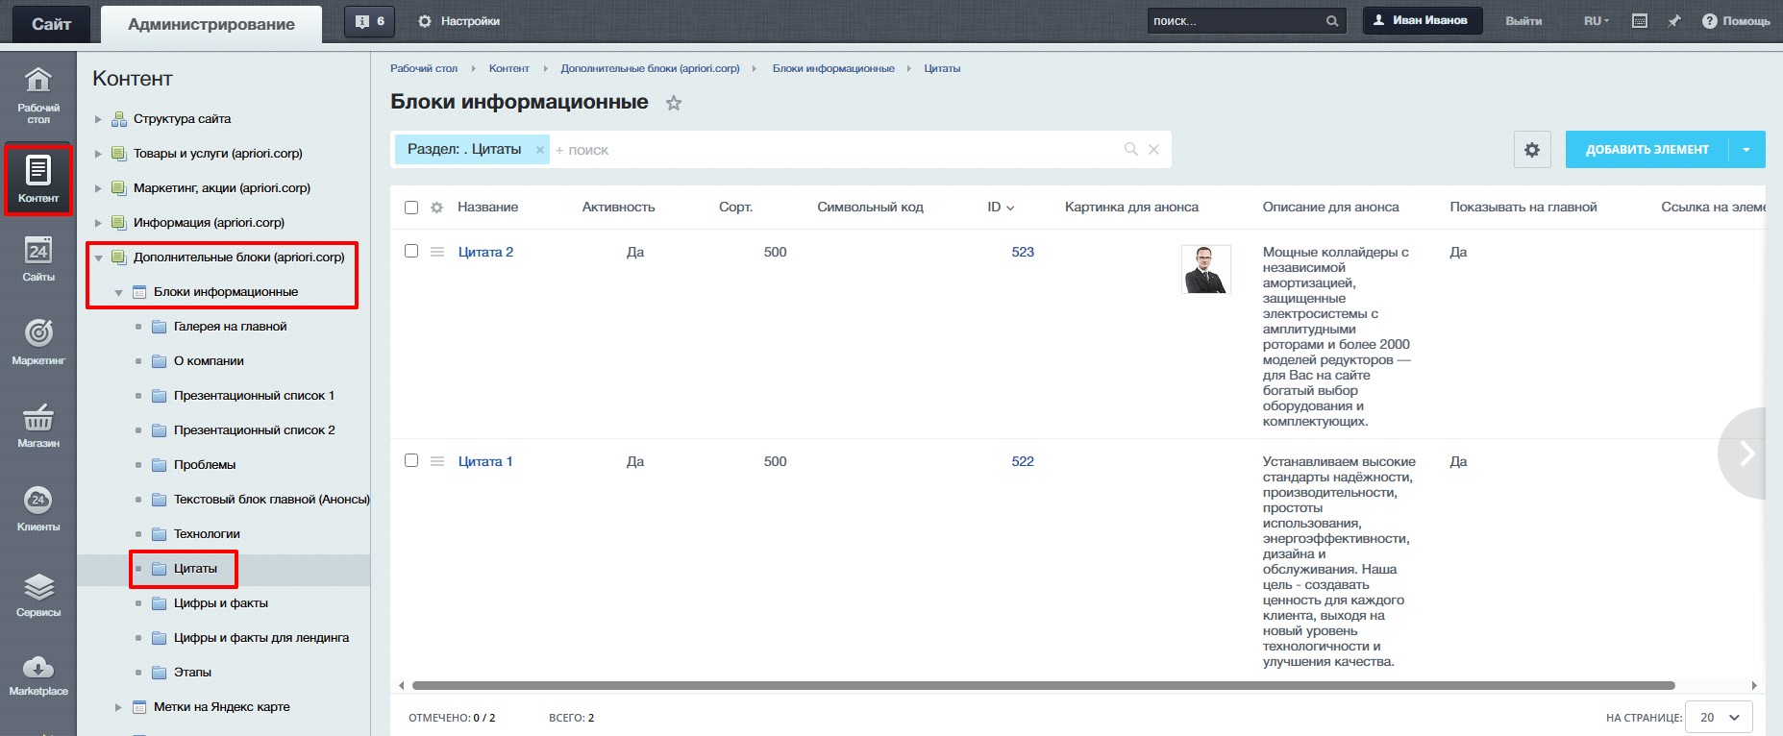Switch to the Сайт tab
1783x736 pixels.
(x=51, y=24)
